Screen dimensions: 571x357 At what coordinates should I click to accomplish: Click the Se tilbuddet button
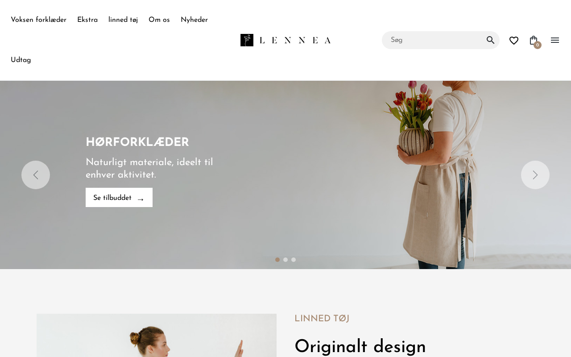pyautogui.click(x=119, y=197)
